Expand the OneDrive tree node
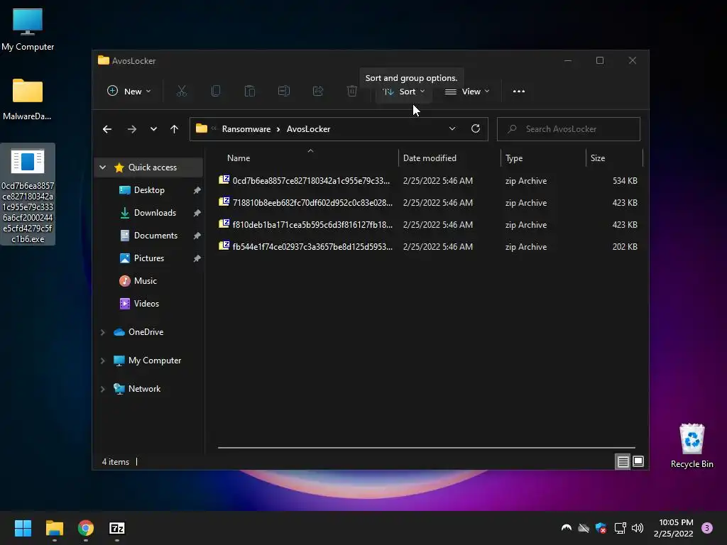The image size is (727, 545). click(102, 332)
